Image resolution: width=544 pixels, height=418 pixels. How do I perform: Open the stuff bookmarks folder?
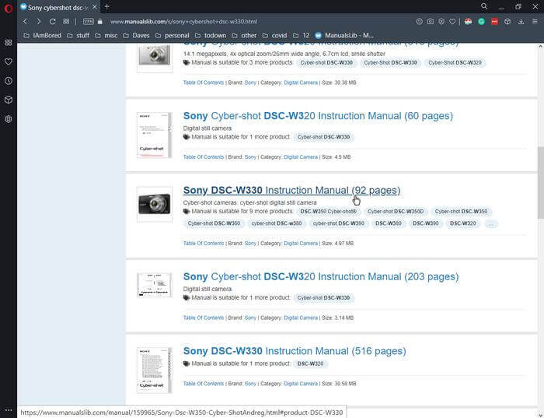78,36
